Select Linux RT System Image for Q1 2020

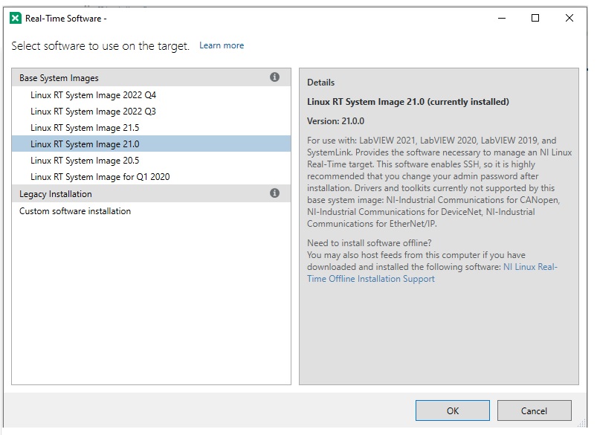pos(100,177)
